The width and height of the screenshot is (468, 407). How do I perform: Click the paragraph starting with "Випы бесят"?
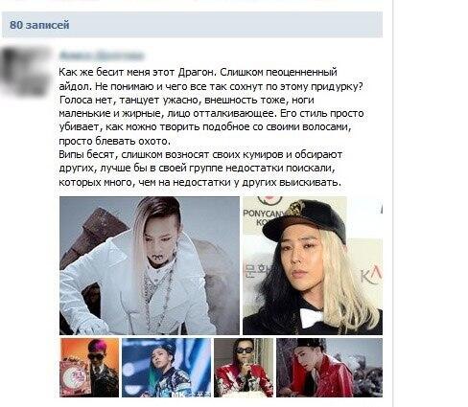coord(200,169)
